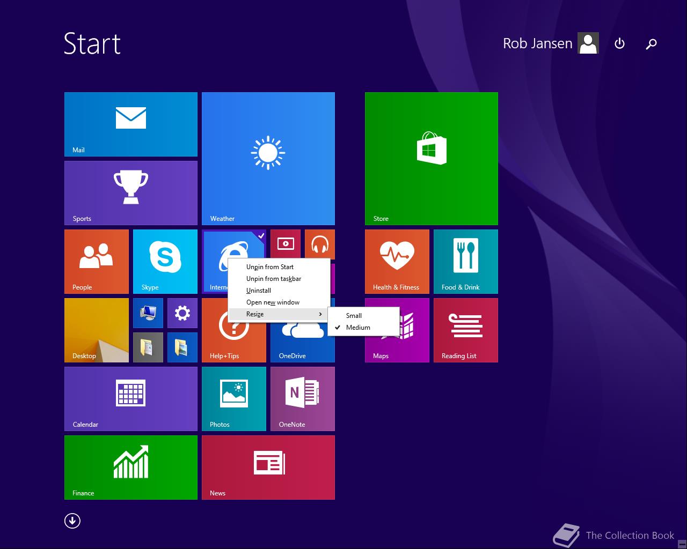Select Unpin from taskbar

click(279, 279)
